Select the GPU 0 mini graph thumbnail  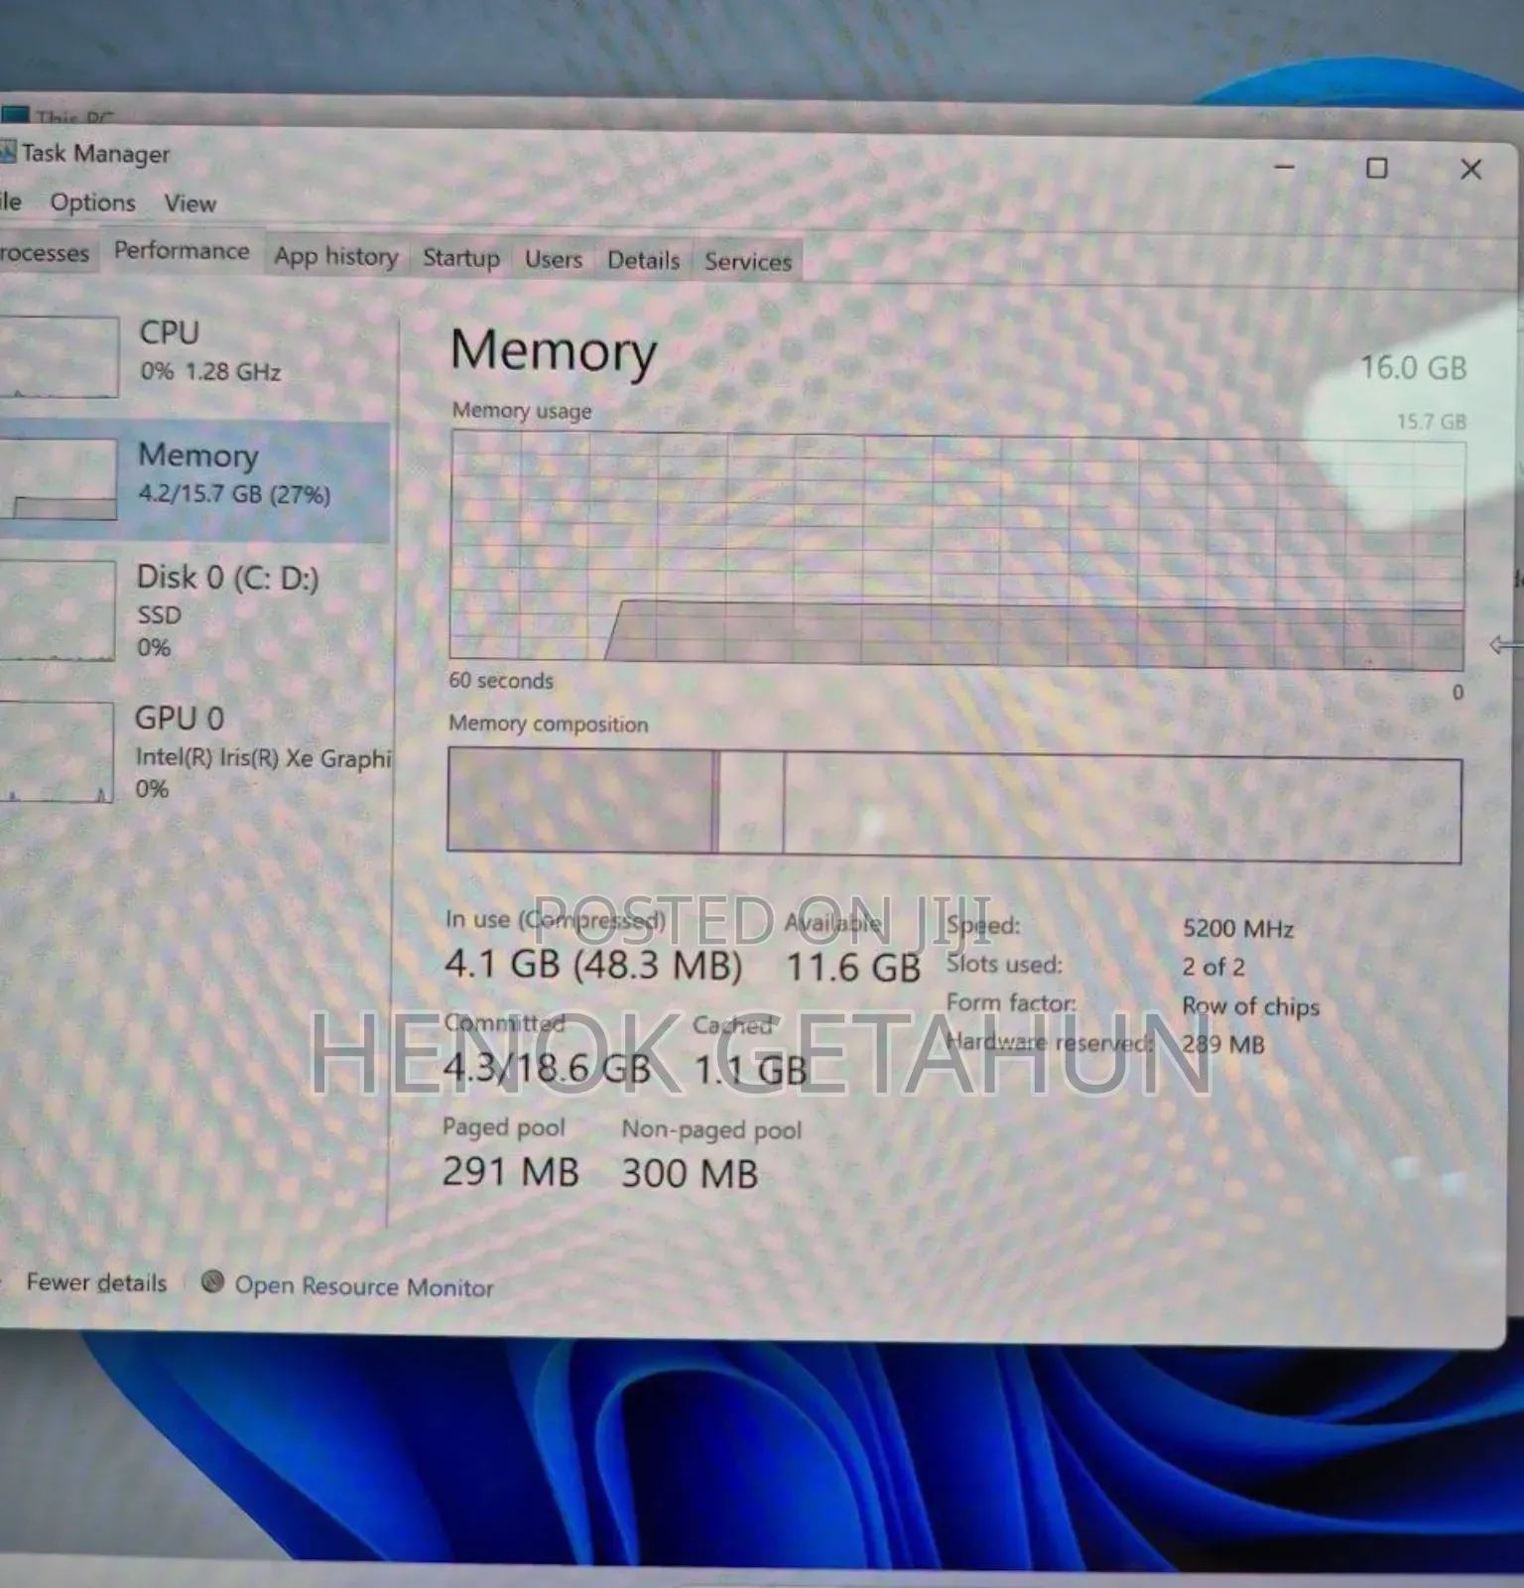tap(58, 751)
